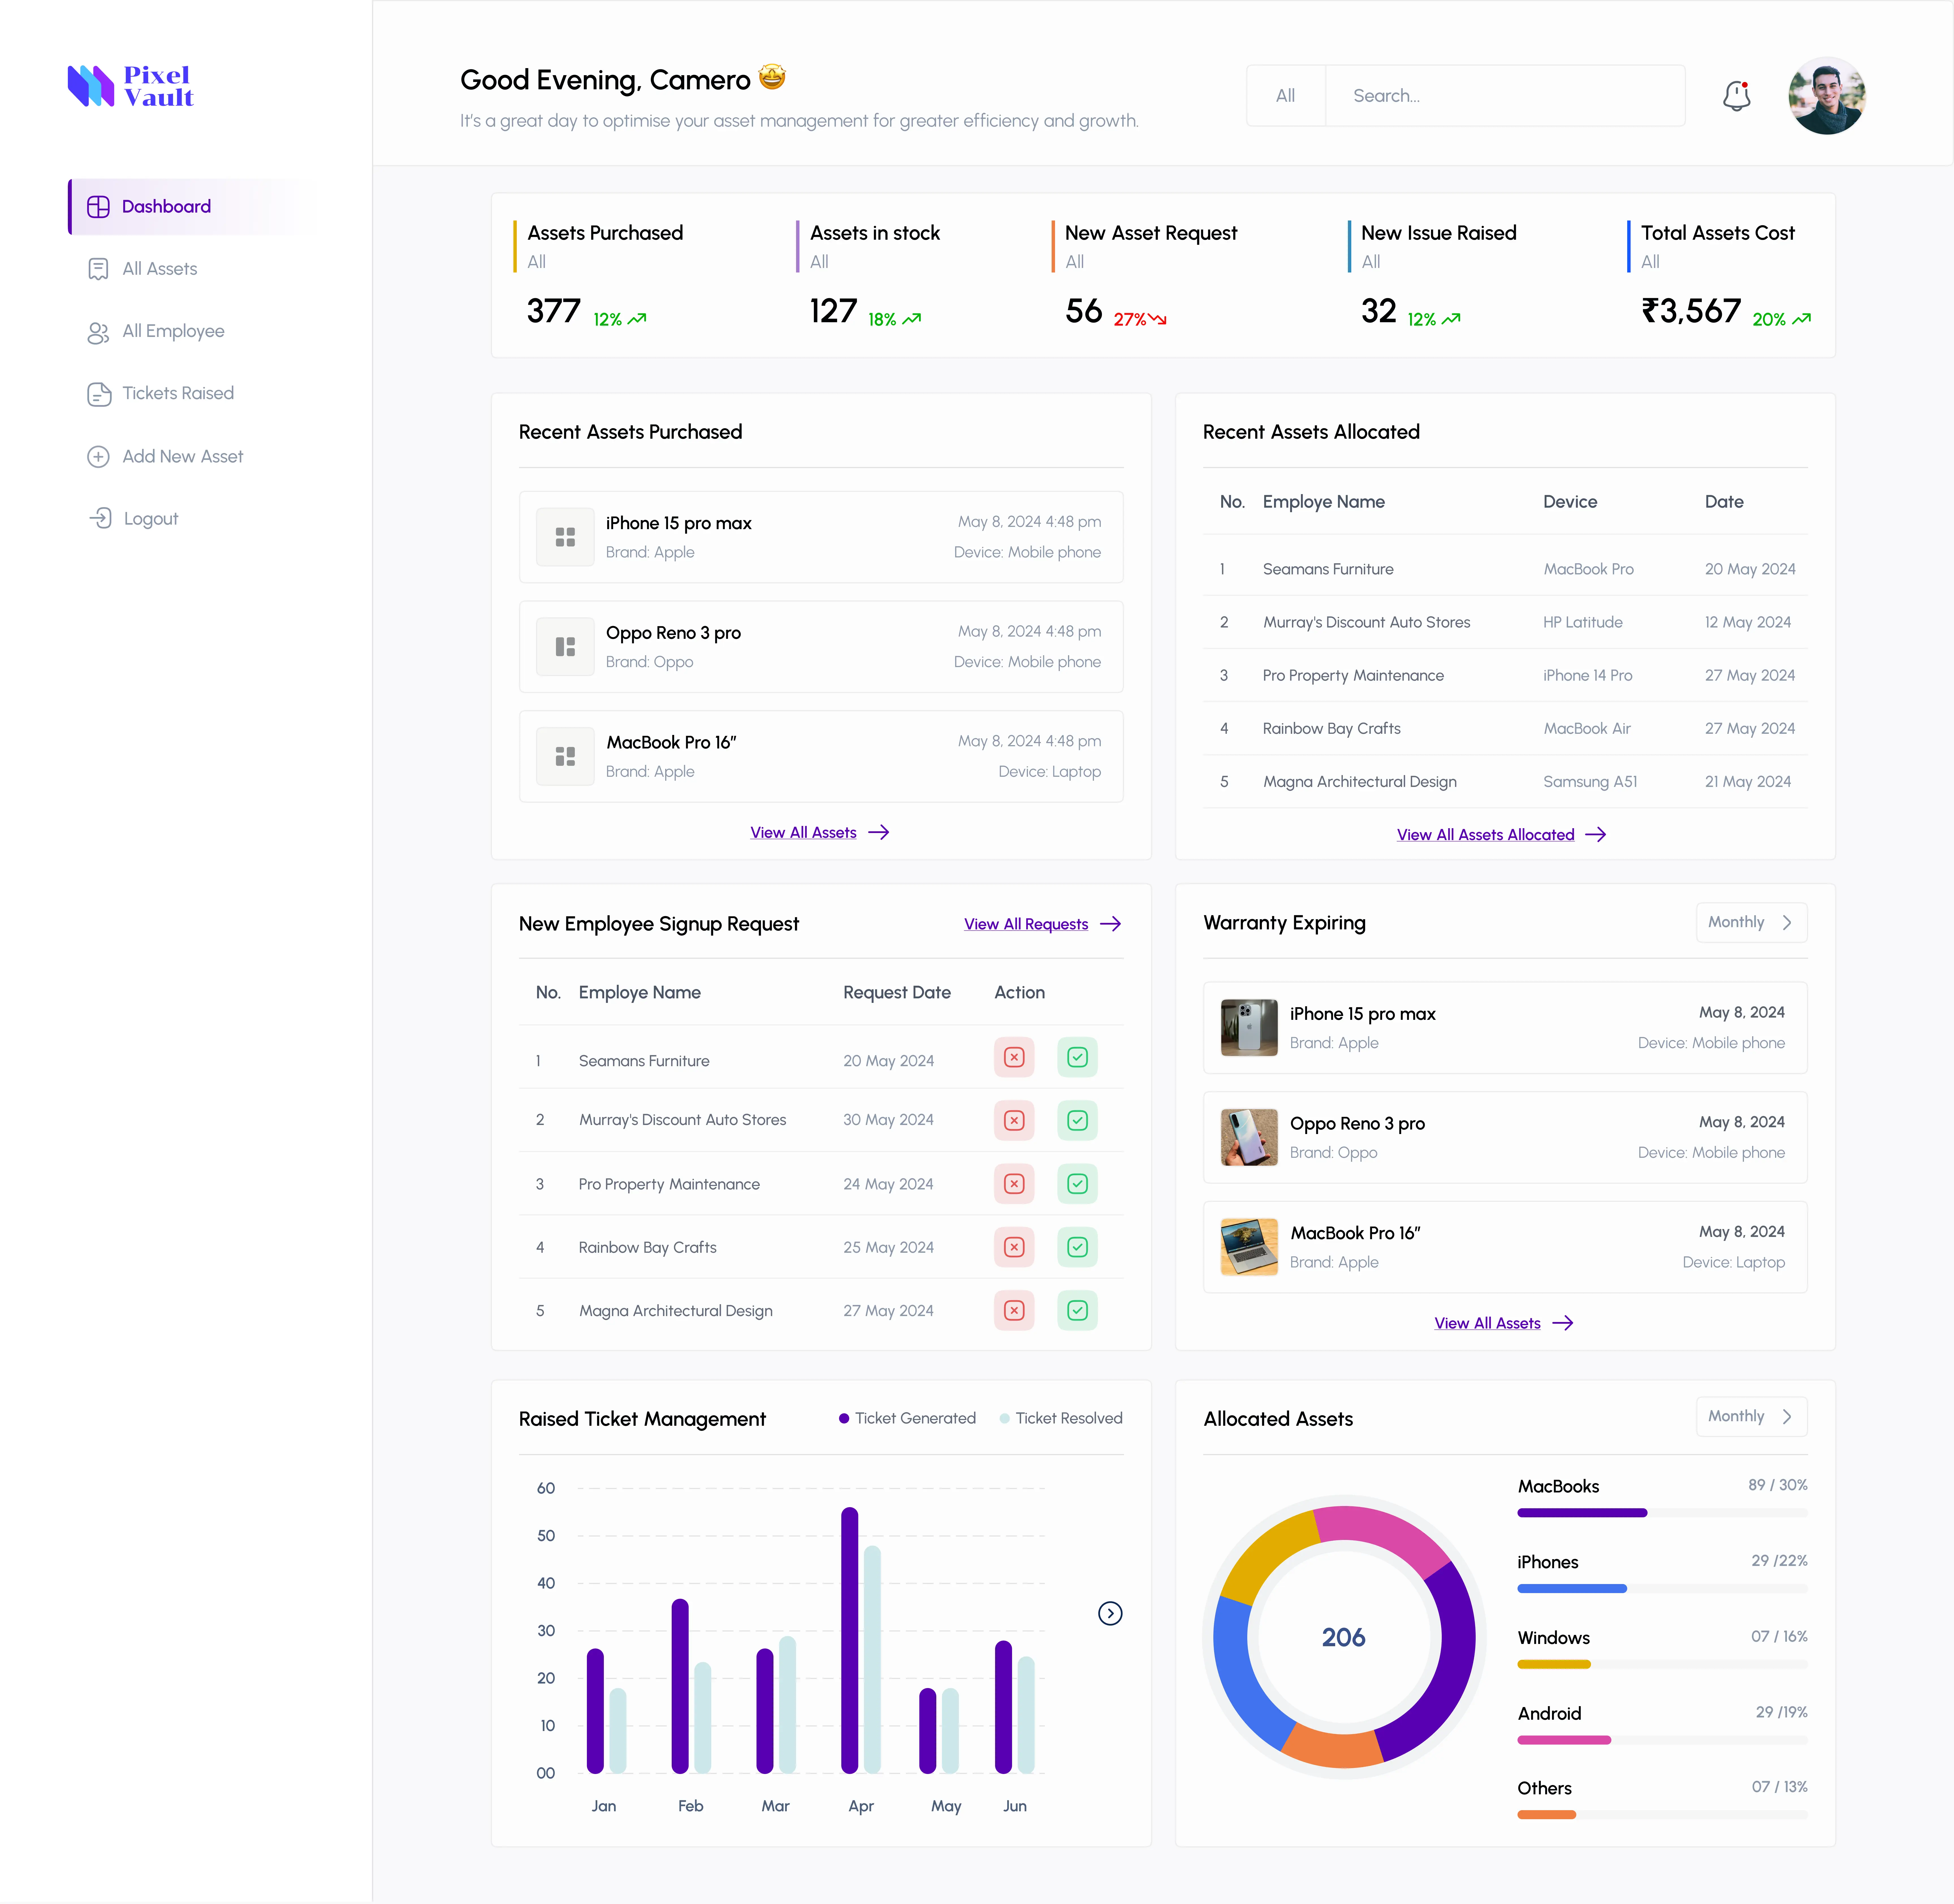1954x1904 pixels.
Task: Expand Allocated Assets Monthly dropdown
Action: point(1750,1416)
